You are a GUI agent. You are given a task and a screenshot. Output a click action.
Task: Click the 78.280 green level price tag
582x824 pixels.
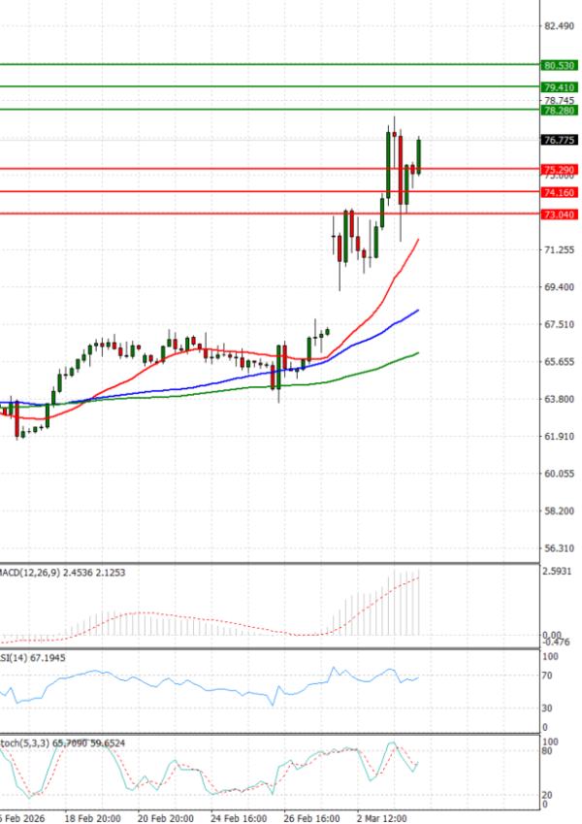560,111
